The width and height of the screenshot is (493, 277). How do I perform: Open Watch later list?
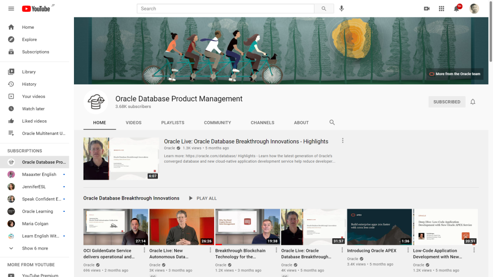point(35,108)
